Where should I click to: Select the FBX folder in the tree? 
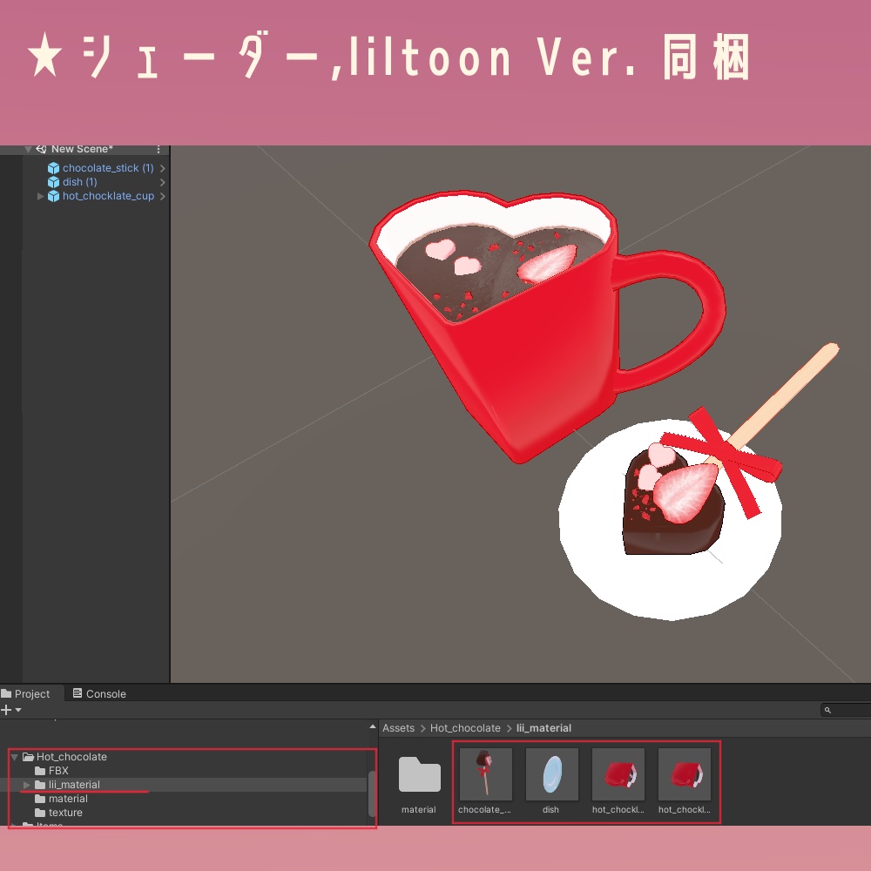(58, 771)
